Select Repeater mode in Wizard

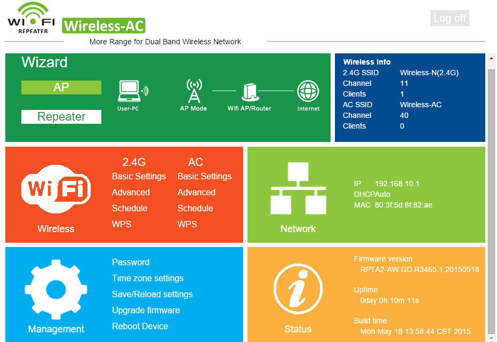point(61,117)
